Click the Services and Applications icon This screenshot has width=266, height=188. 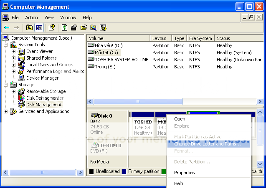point(13,111)
